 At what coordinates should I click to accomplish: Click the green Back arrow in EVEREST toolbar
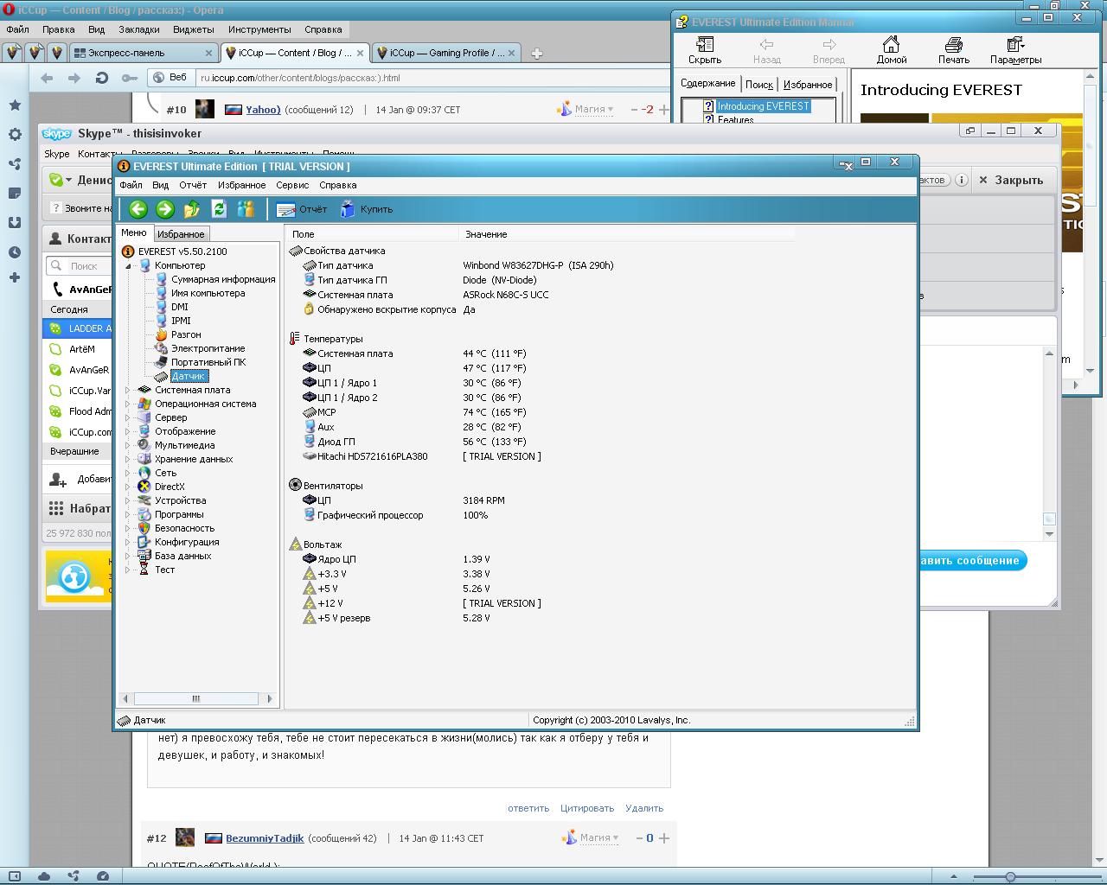(x=138, y=209)
